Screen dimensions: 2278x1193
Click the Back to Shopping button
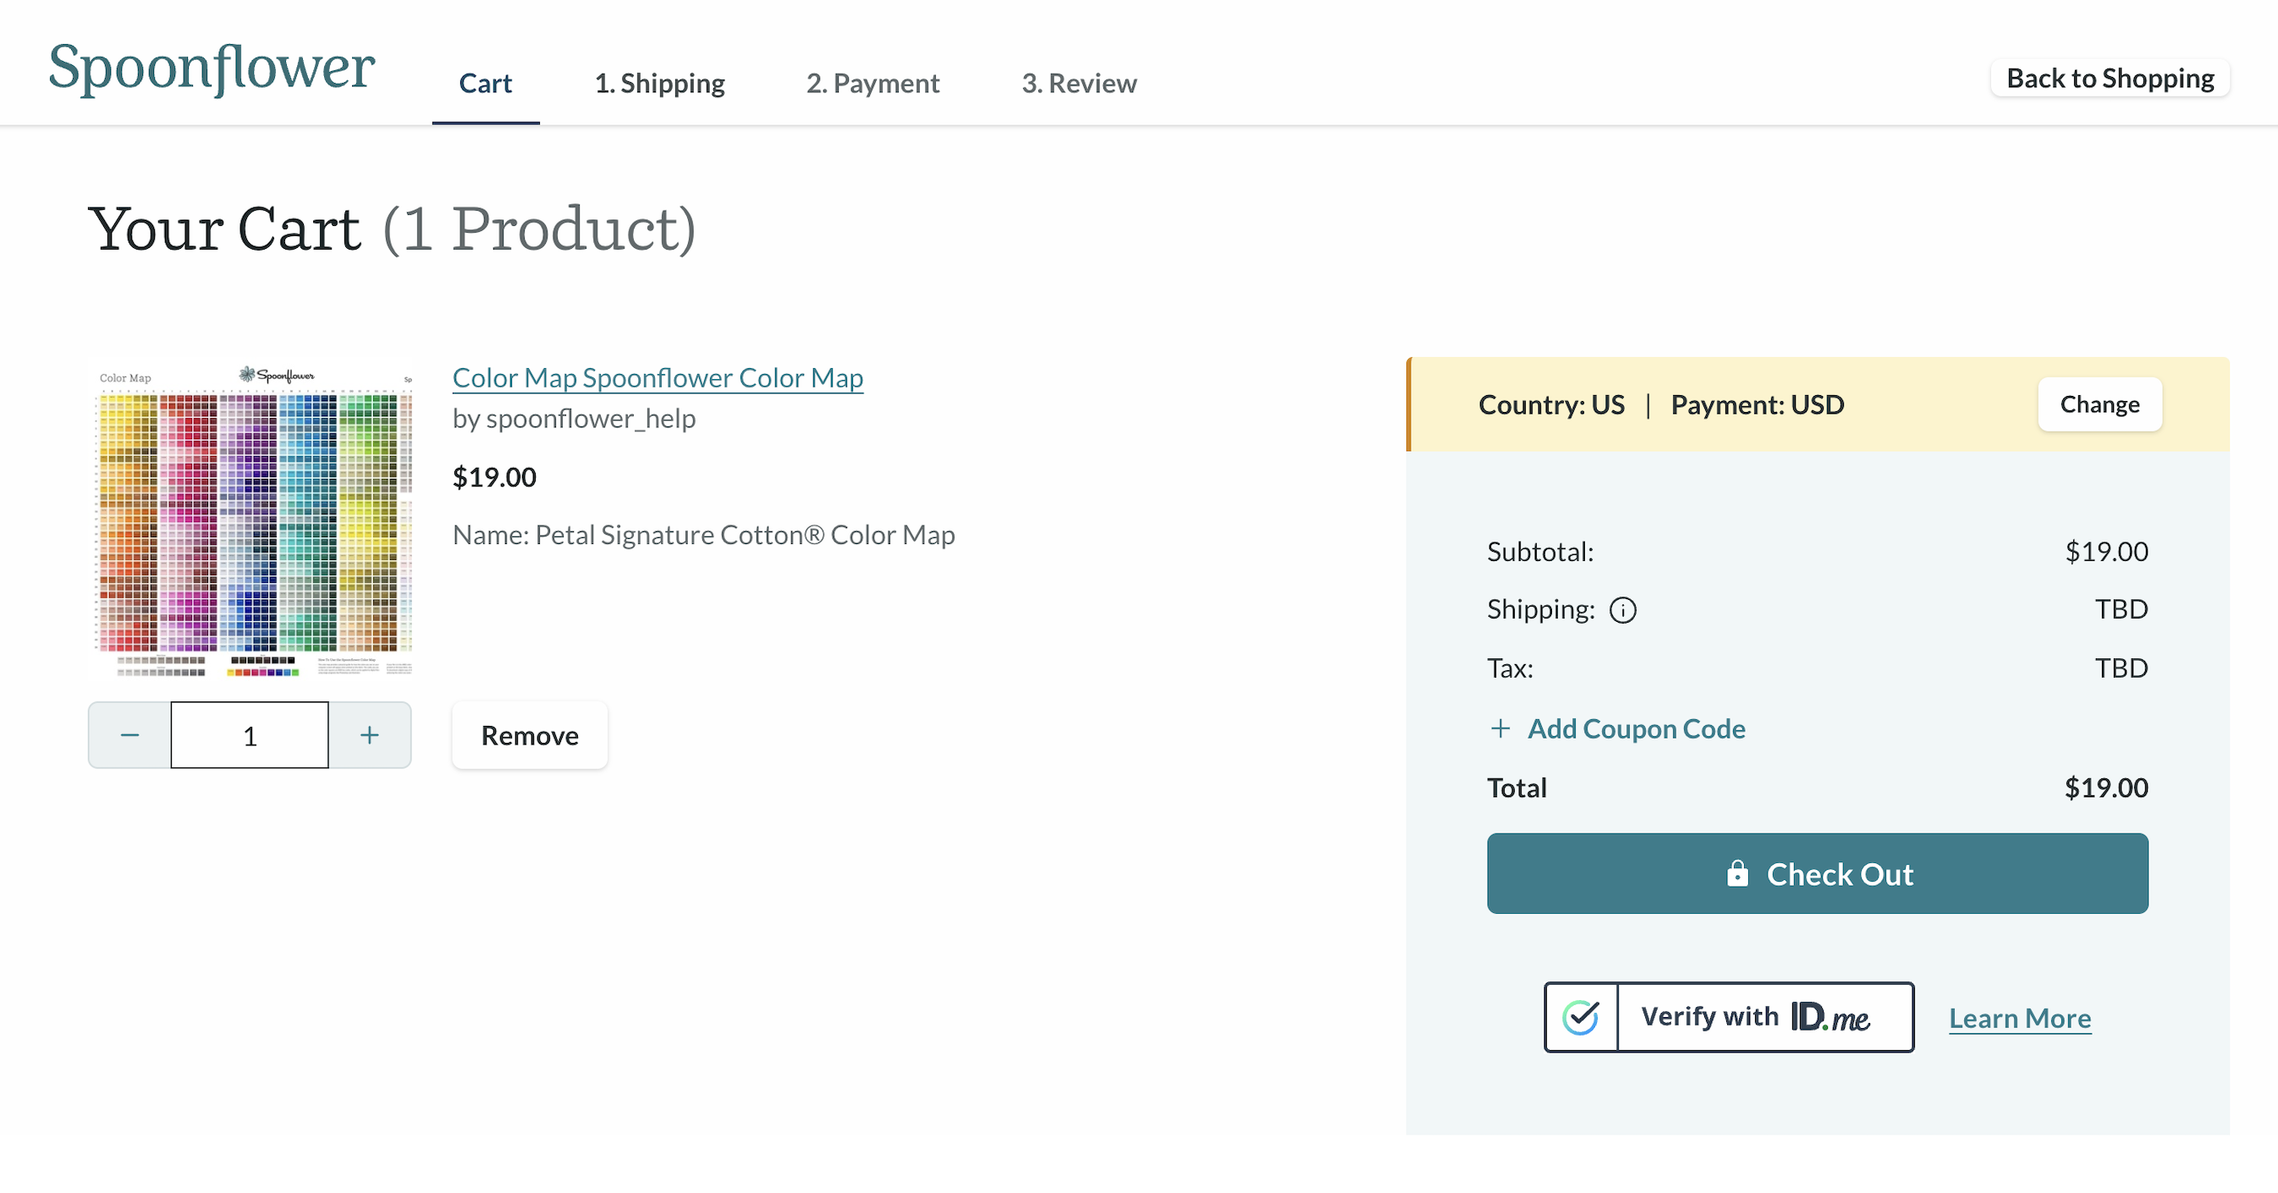coord(2110,78)
